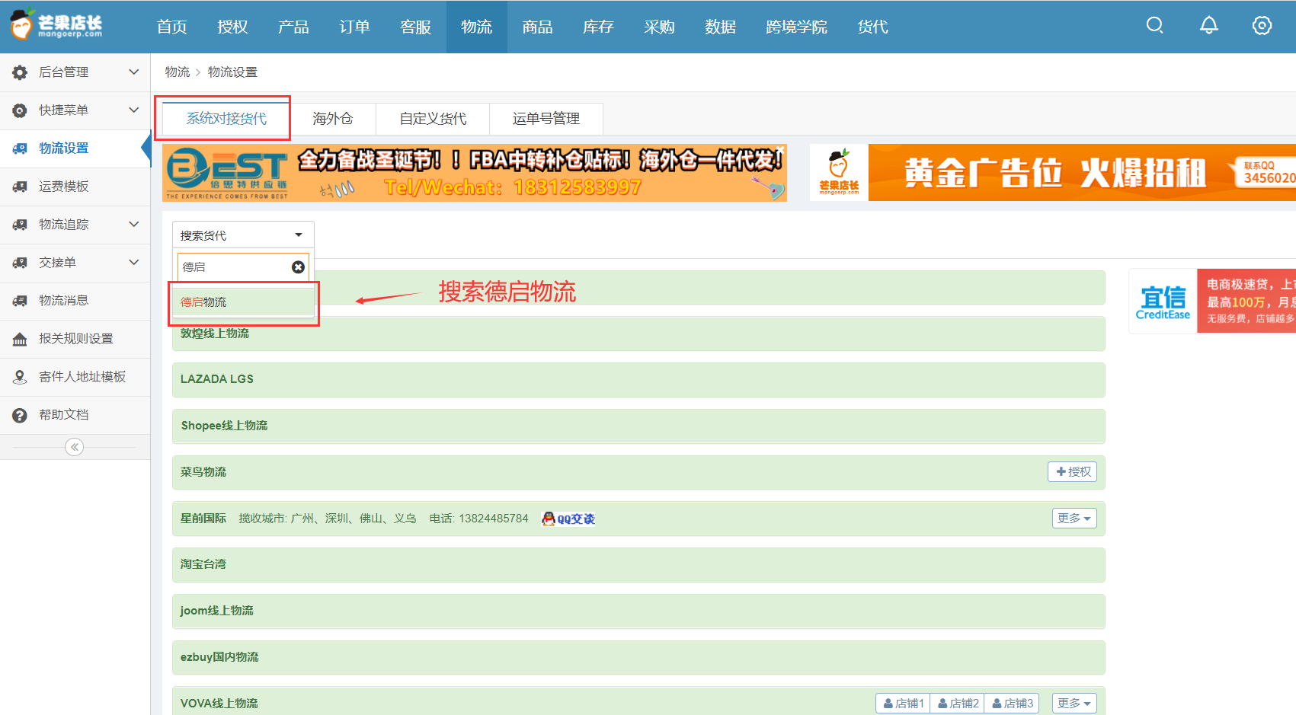
Task: Collapse the sidebar with double-chevron icon
Action: pos(74,447)
